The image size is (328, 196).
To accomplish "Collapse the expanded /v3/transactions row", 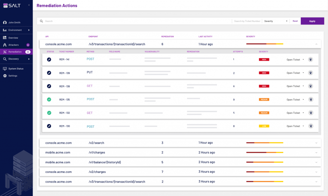I will click(x=316, y=44).
